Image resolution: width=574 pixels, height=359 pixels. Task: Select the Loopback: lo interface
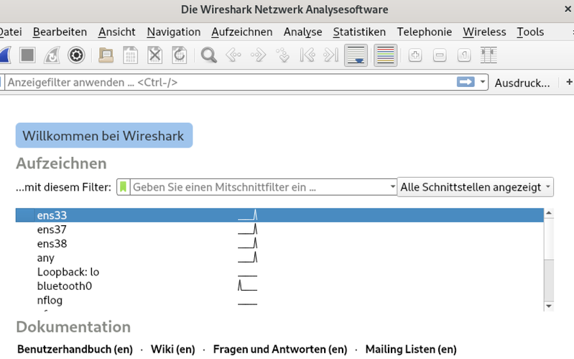tap(279, 272)
